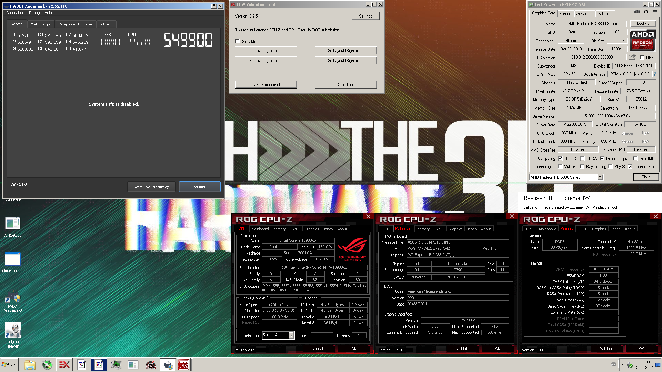662x372 pixels.
Task: Toggle the DirectCompute checkbox
Action: click(602, 159)
